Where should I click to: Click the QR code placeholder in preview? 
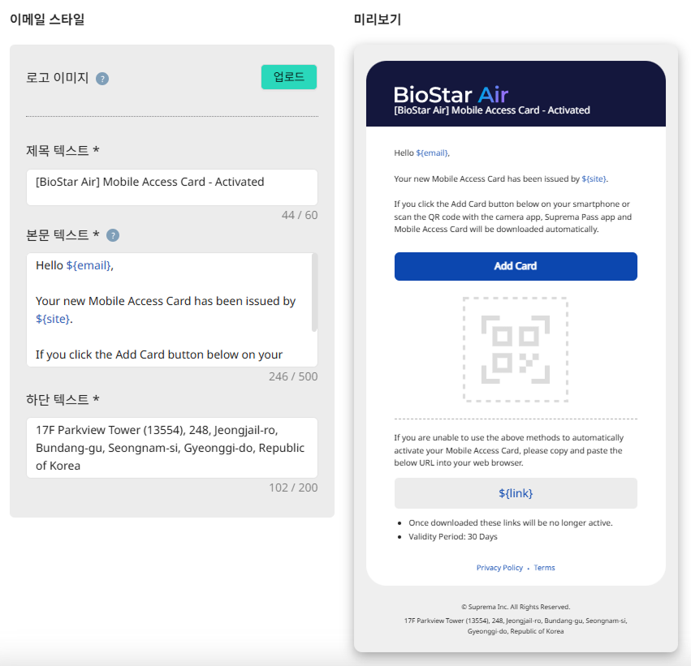[516, 350]
